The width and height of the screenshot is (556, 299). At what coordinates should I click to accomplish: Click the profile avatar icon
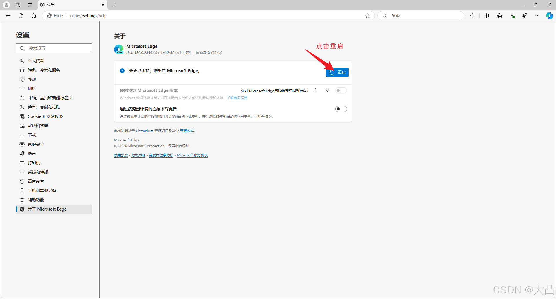tap(6, 5)
